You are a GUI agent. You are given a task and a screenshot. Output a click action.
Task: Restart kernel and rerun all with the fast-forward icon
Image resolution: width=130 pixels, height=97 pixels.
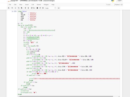(43, 8)
